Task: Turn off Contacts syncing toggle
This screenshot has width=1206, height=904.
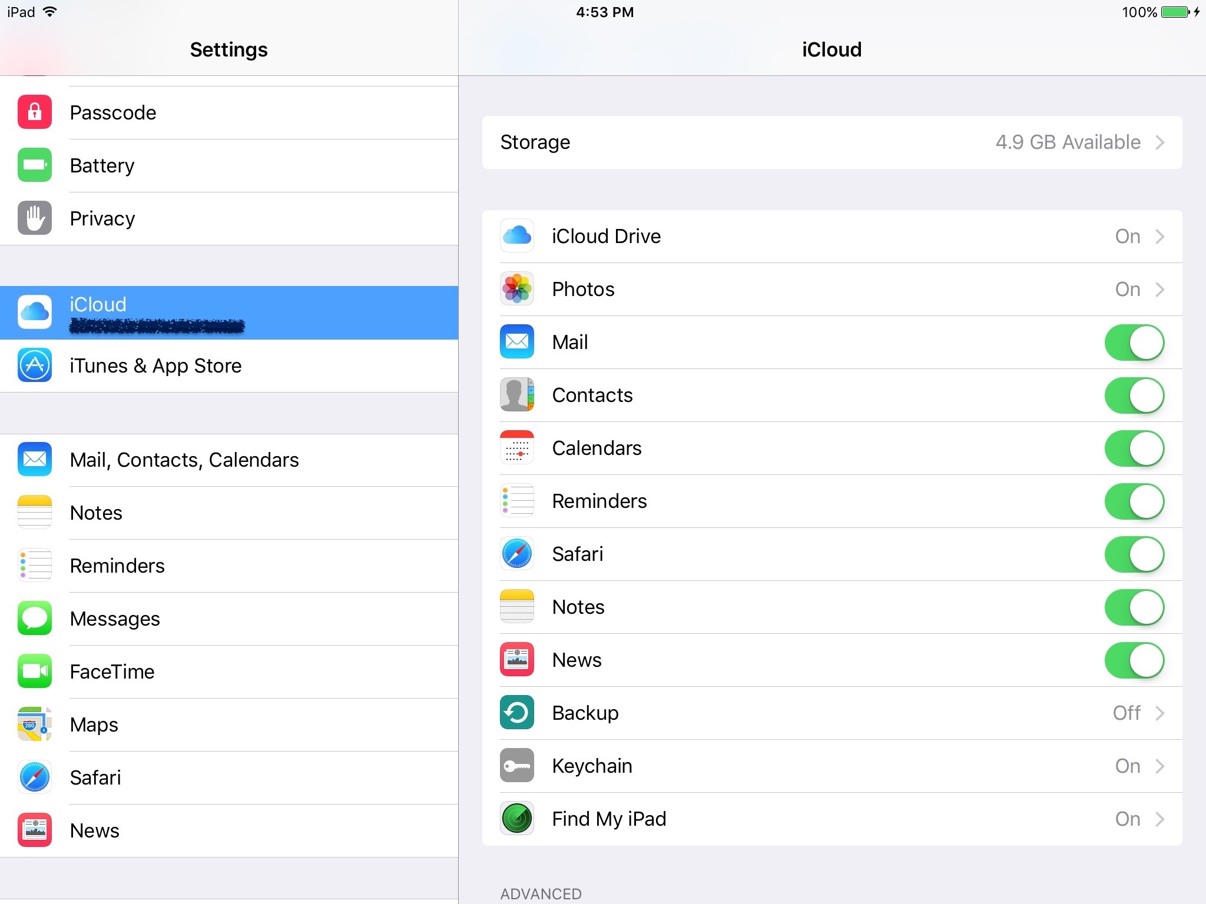Action: 1134,395
